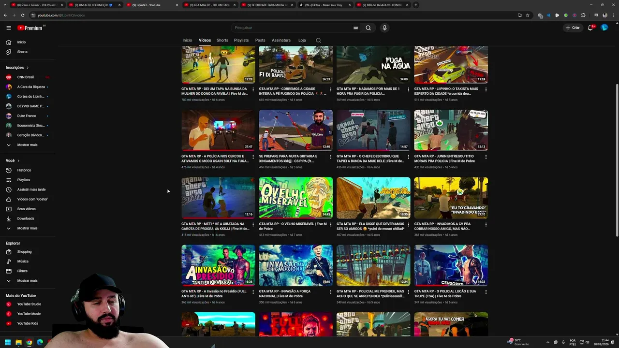Switch to the channel Início tab
619x348 pixels.
pyautogui.click(x=187, y=40)
